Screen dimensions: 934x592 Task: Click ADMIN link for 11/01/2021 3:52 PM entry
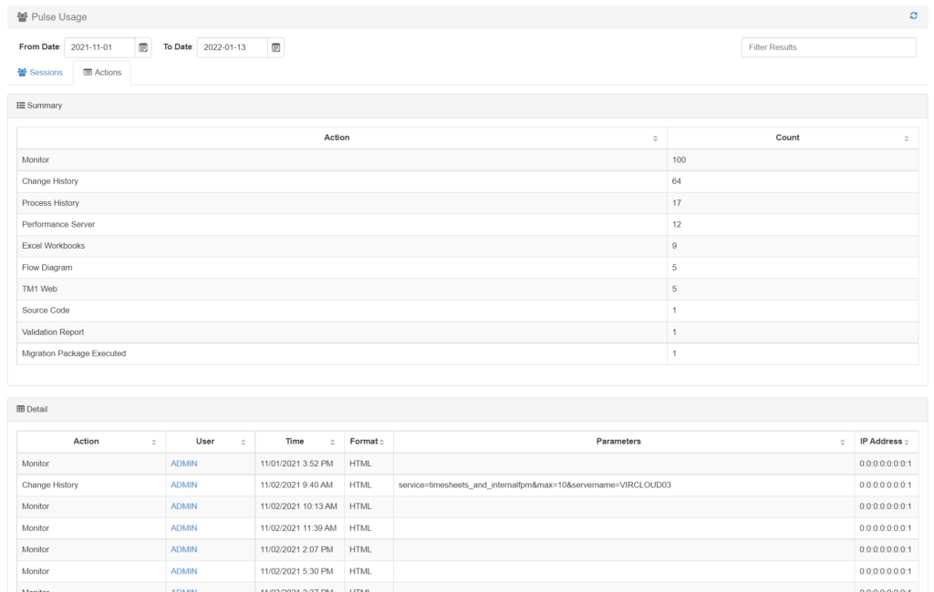coord(183,464)
